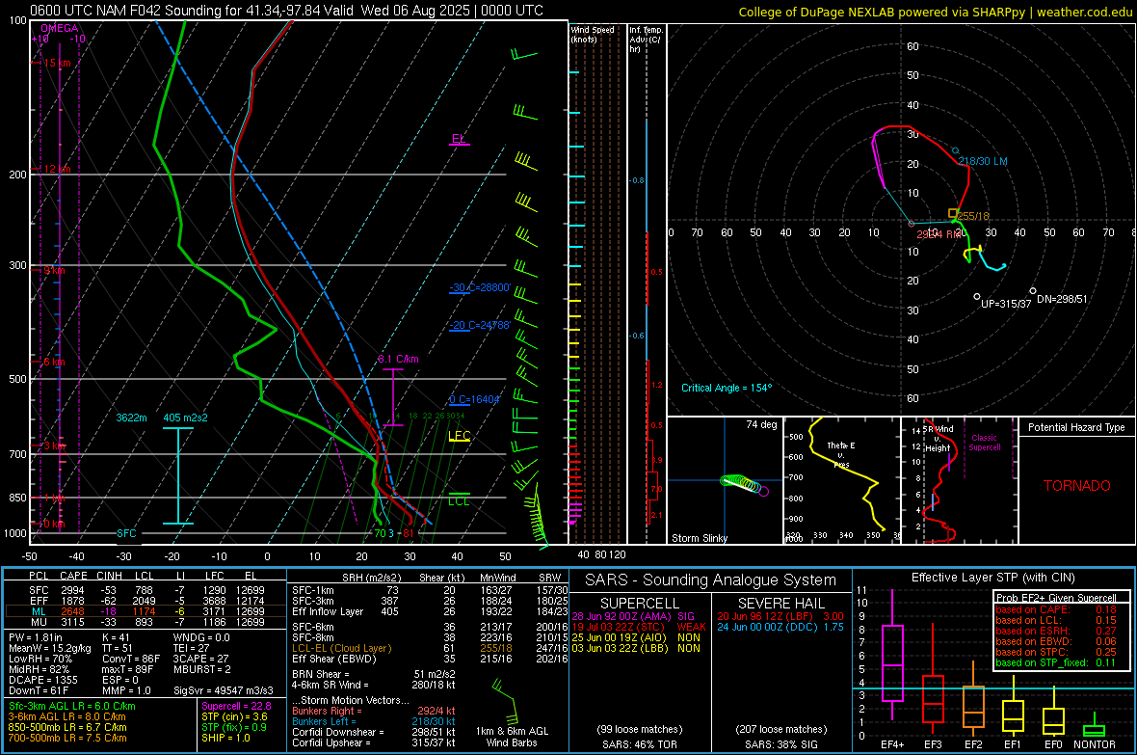Image resolution: width=1137 pixels, height=755 pixels.
Task: Click the Supercell = 22.8 composite
Action: [x=236, y=706]
